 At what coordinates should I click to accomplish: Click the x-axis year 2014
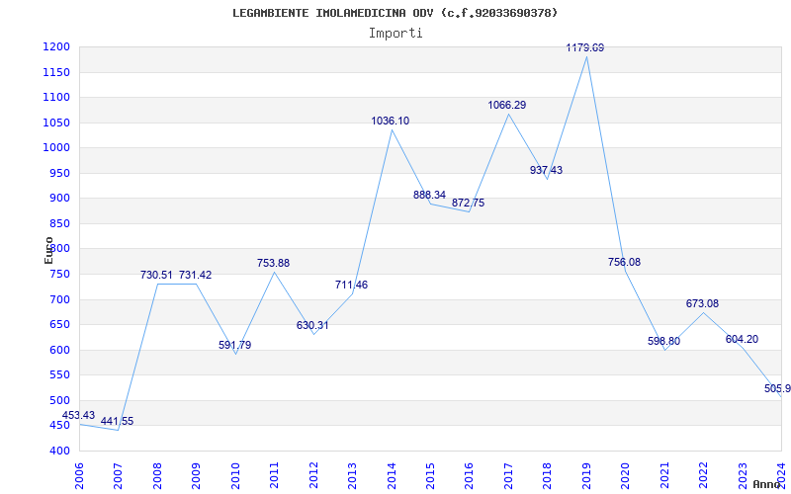[x=391, y=475]
